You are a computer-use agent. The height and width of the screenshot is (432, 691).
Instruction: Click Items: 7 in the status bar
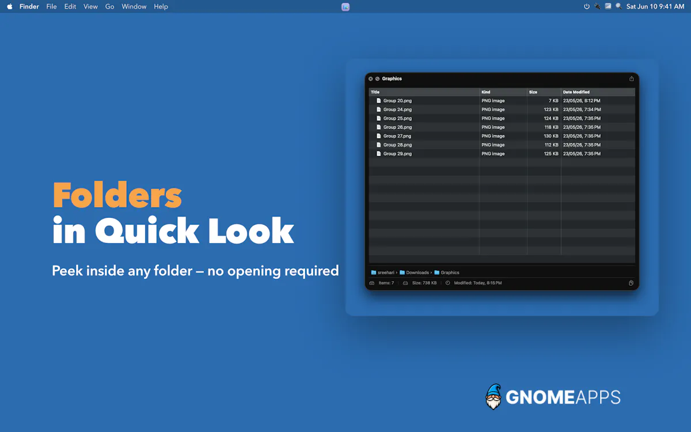click(x=386, y=283)
